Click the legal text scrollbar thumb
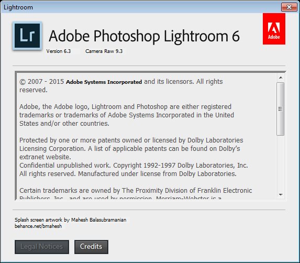 tap(281, 109)
